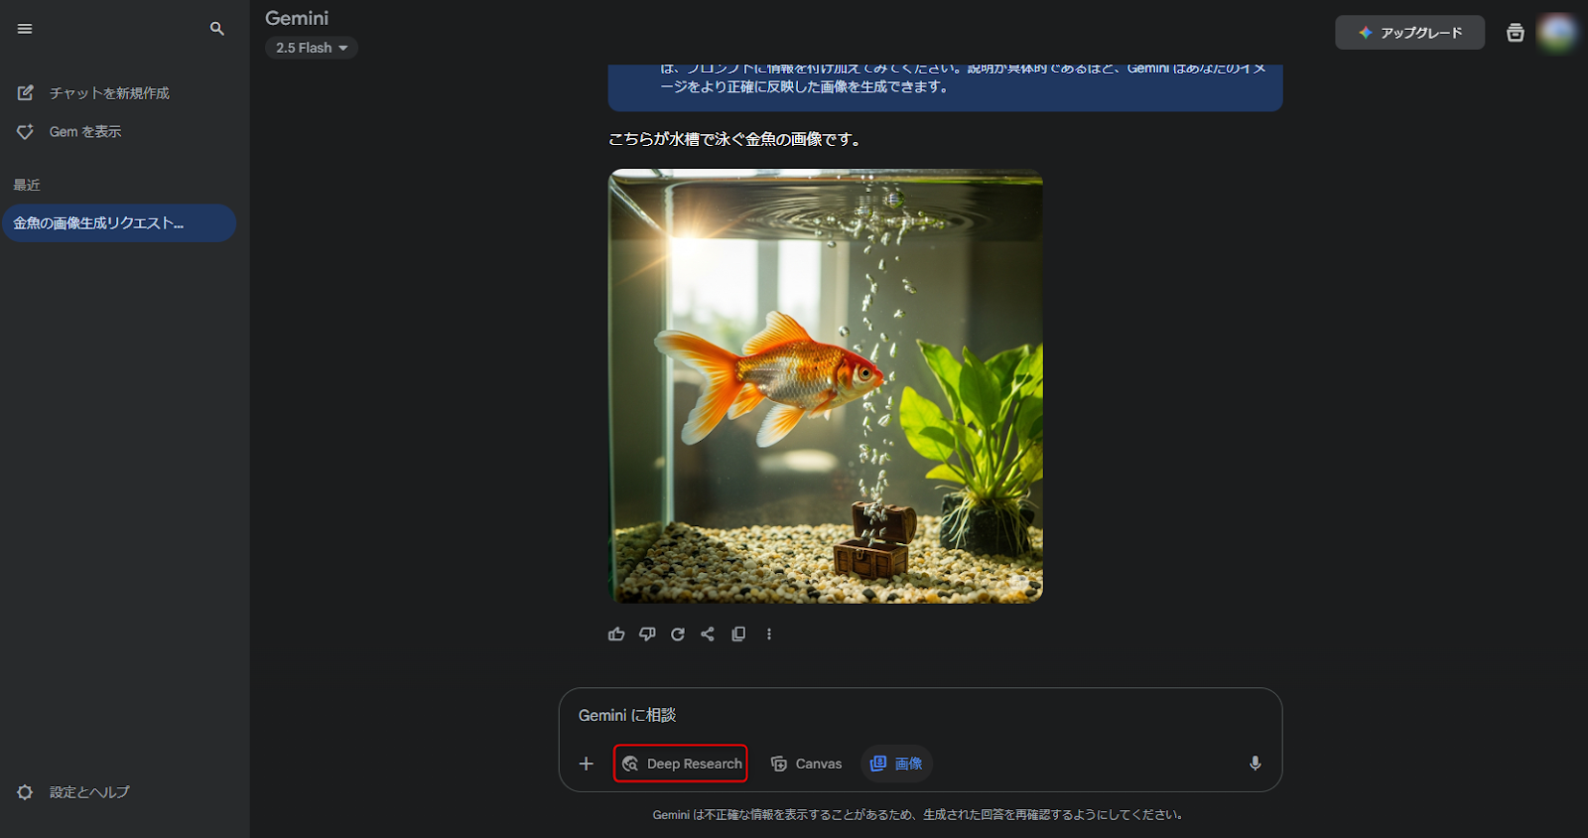The image size is (1588, 838).
Task: Toggle the 画像 image generation chip
Action: point(896,764)
